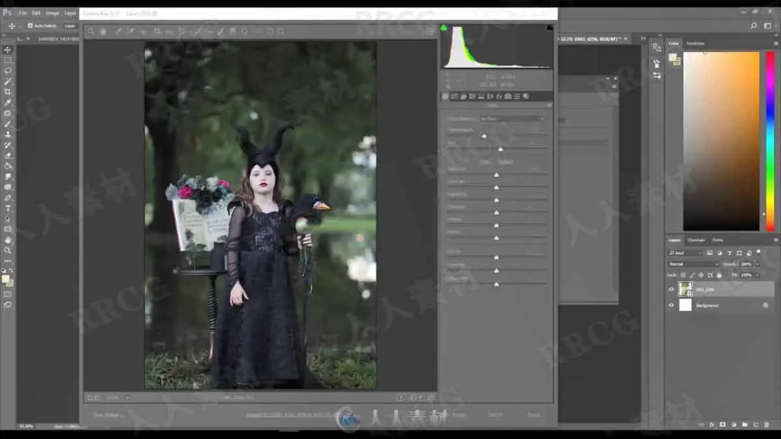Image resolution: width=781 pixels, height=439 pixels.
Task: Click the Default tone link
Action: [x=506, y=161]
